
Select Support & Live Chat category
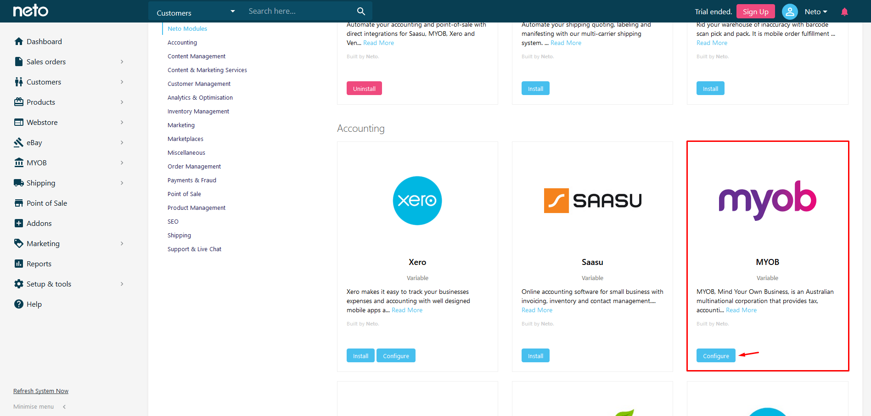click(194, 249)
